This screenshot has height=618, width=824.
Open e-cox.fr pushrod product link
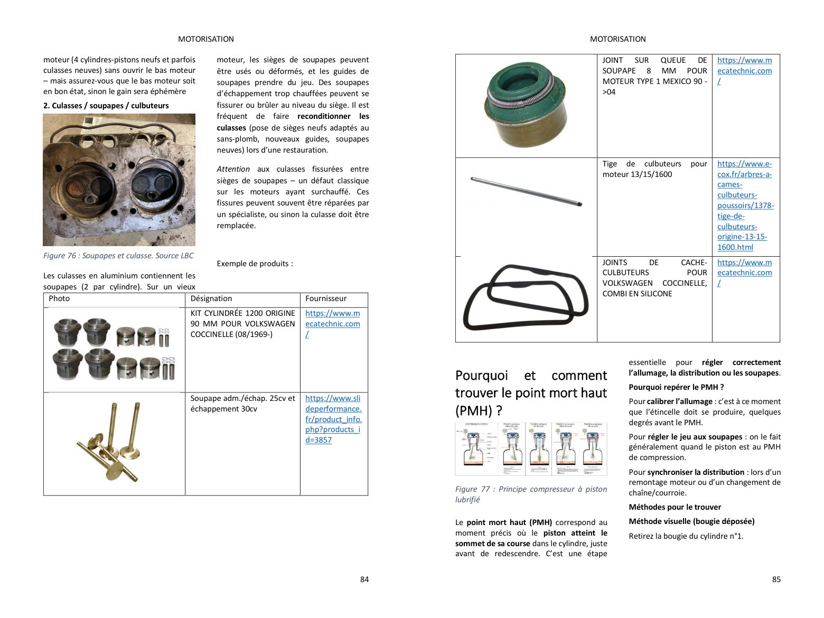pyautogui.click(x=745, y=205)
